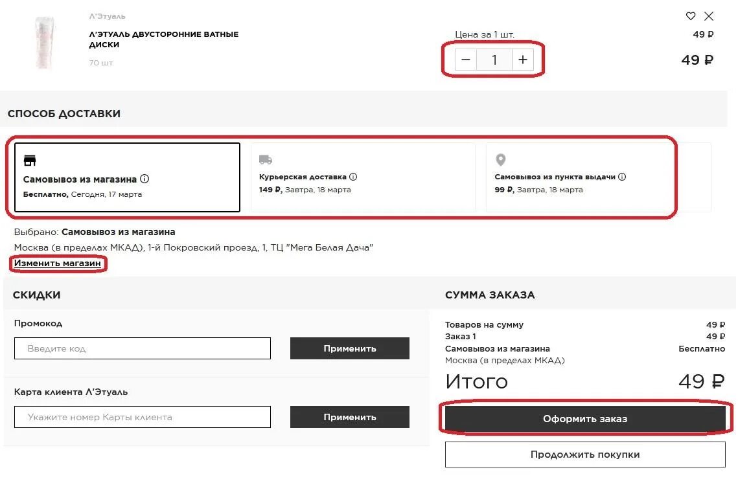
Task: Focus the promo code Введите код field
Action: 143,348
